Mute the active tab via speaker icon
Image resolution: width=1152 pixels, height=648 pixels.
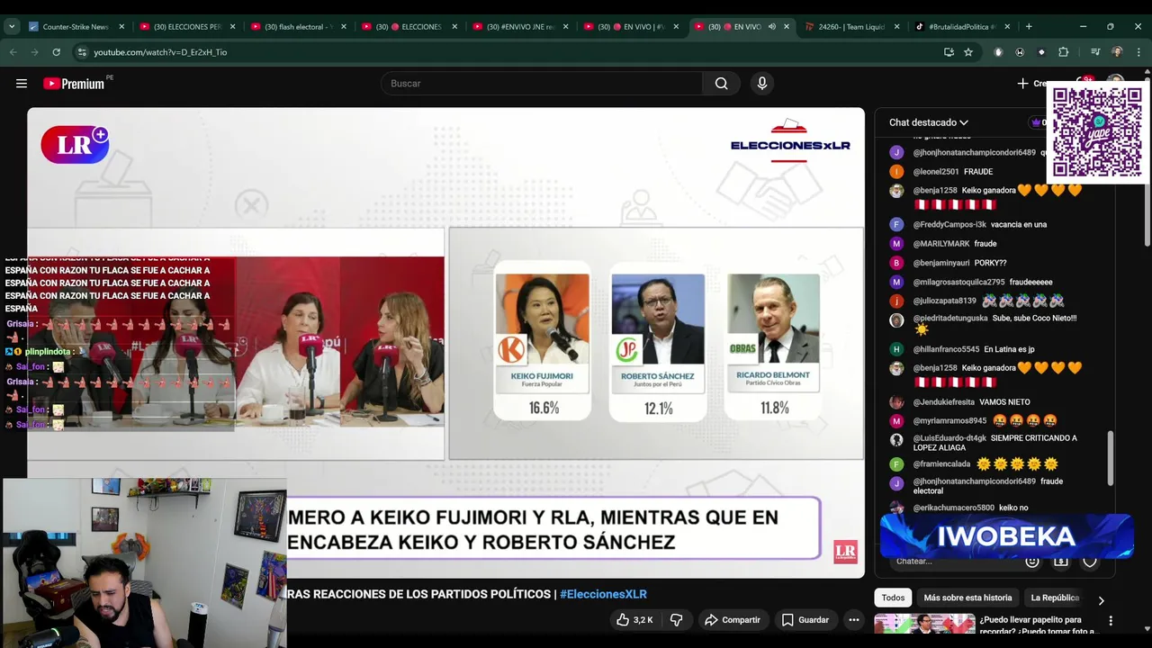pos(771,27)
